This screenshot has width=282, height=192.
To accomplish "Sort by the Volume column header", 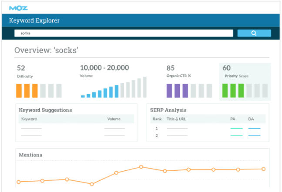I will pos(114,119).
